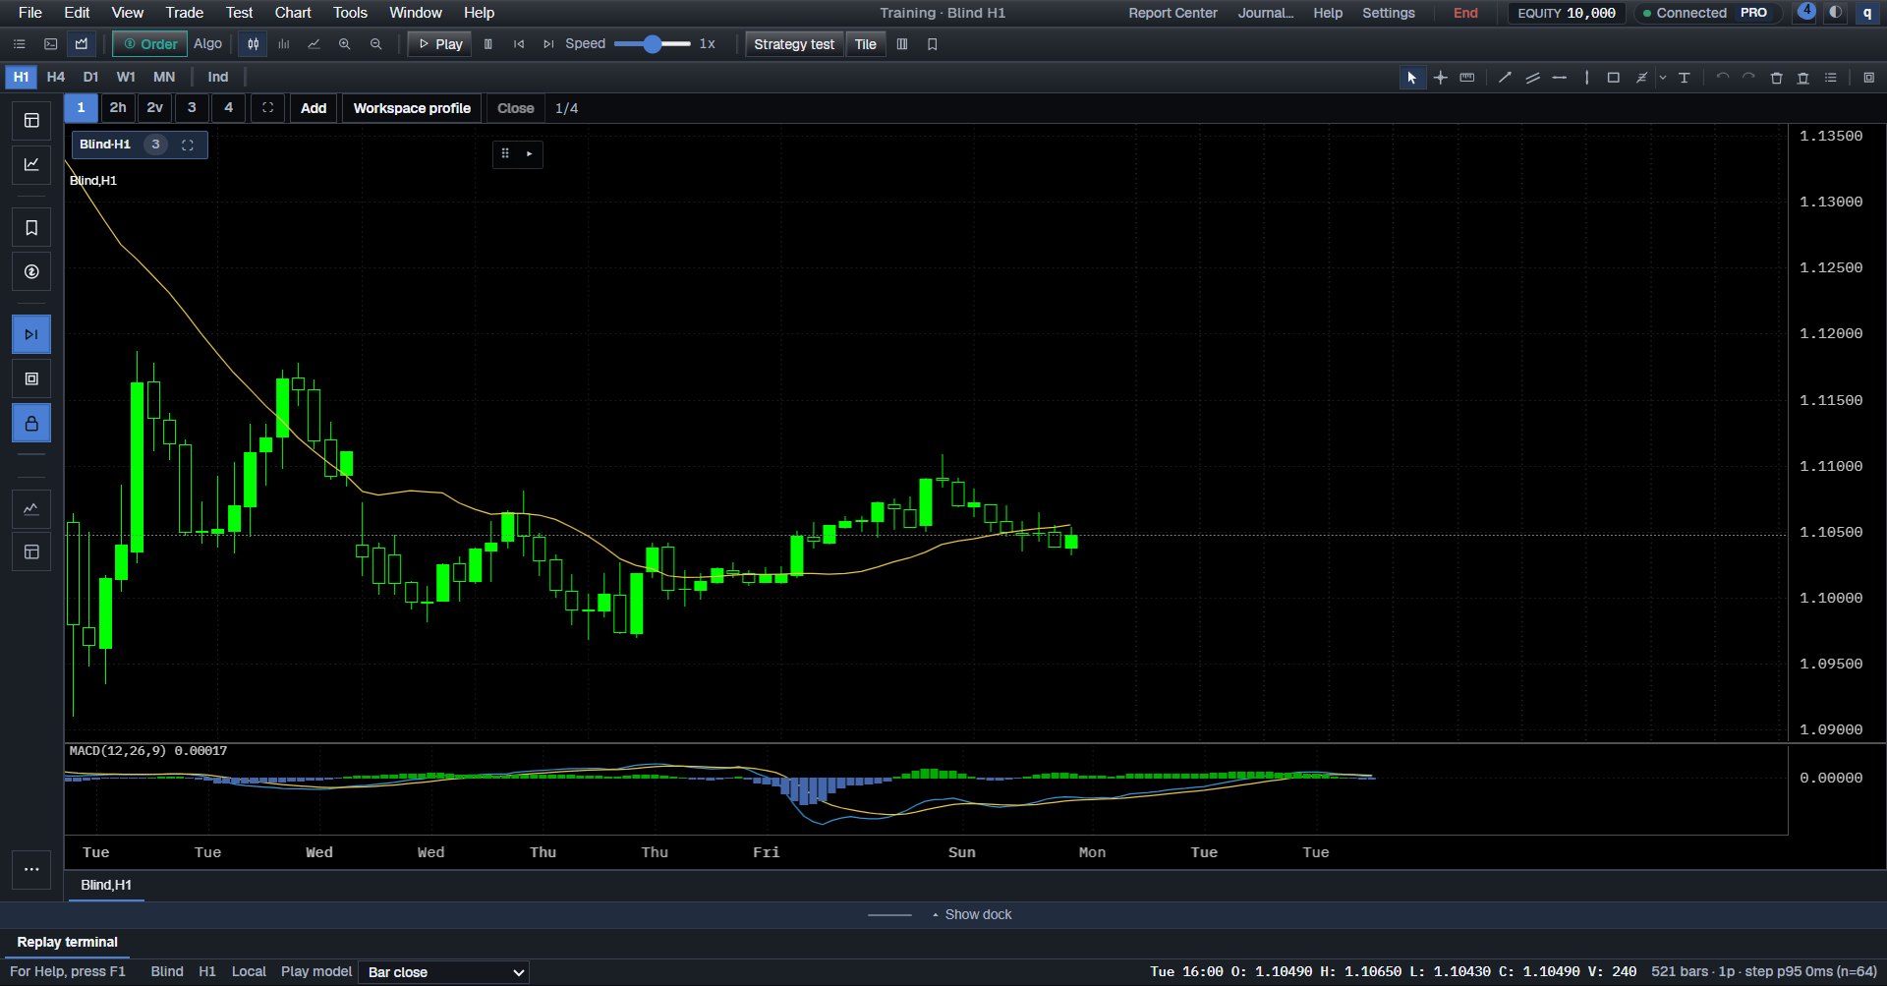The width and height of the screenshot is (1887, 986).
Task: Switch to bar chart type icon
Action: (x=284, y=44)
